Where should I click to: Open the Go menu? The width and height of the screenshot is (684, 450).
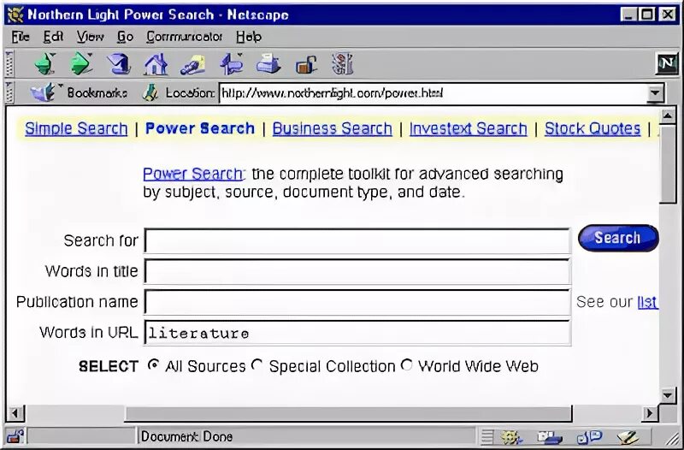(125, 37)
